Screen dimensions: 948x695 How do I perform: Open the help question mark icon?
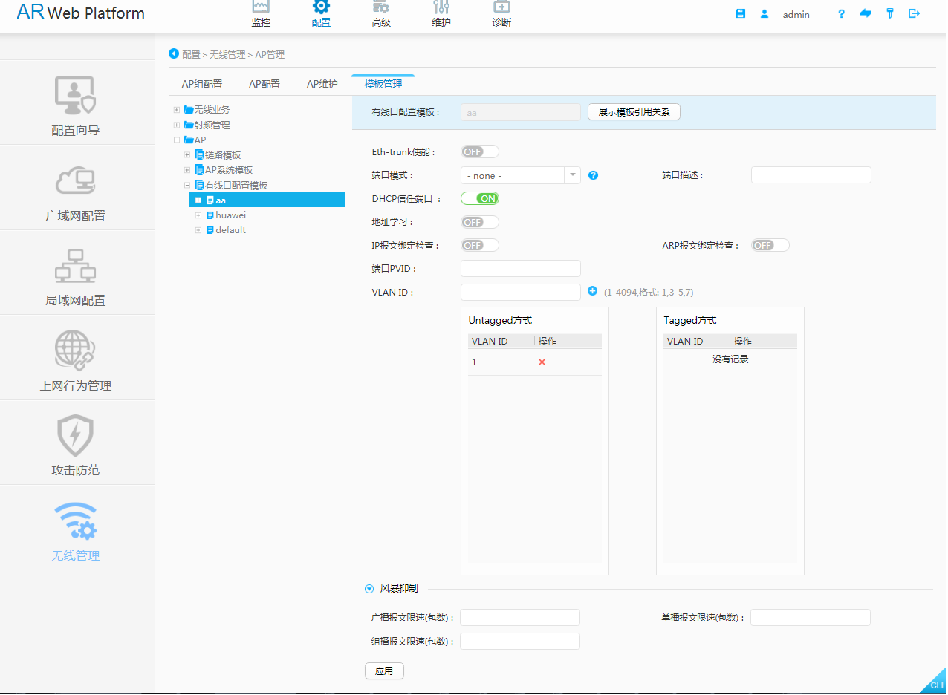(840, 13)
